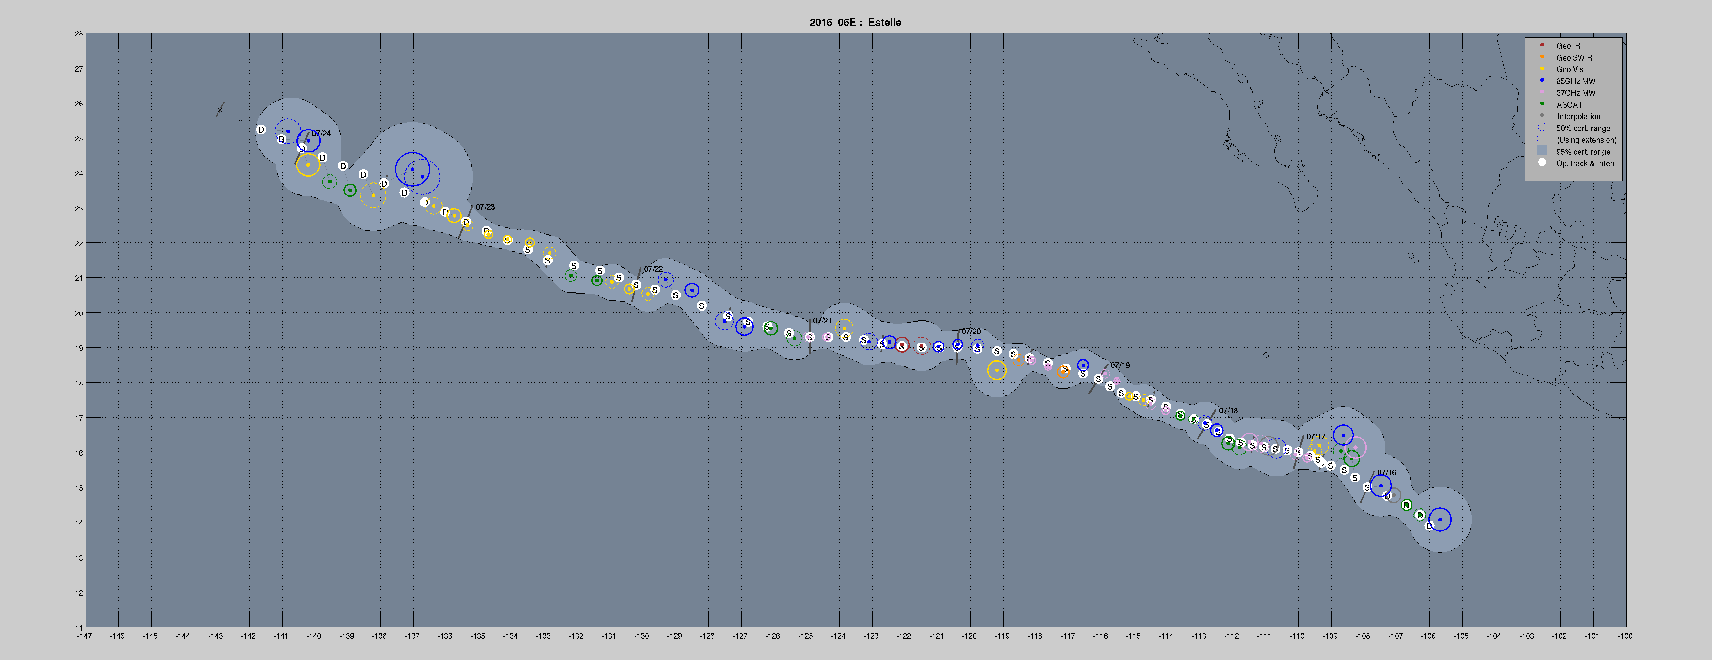Click the orange Geo SWIR legend dot
1712x660 pixels.
click(x=1542, y=57)
